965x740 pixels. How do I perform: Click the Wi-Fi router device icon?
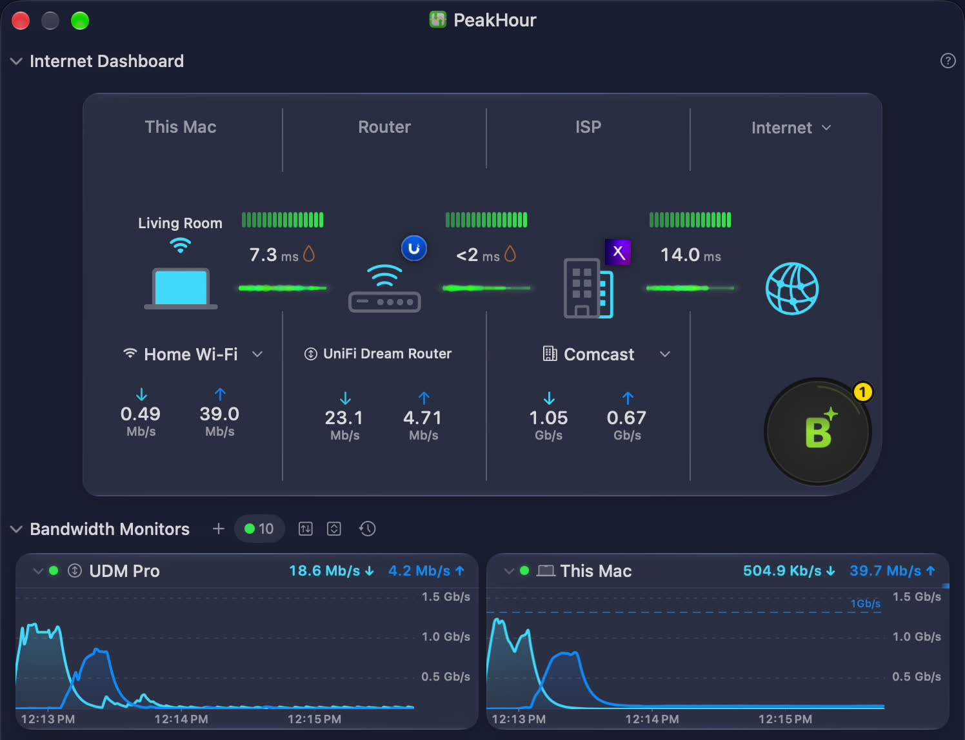tap(384, 289)
